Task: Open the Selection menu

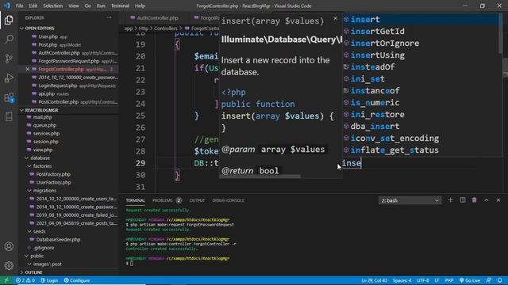Action: click(53, 6)
